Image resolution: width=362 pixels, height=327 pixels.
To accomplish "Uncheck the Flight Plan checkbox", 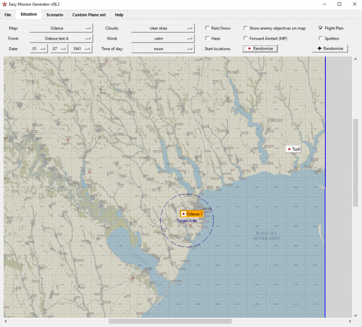I will click(321, 28).
